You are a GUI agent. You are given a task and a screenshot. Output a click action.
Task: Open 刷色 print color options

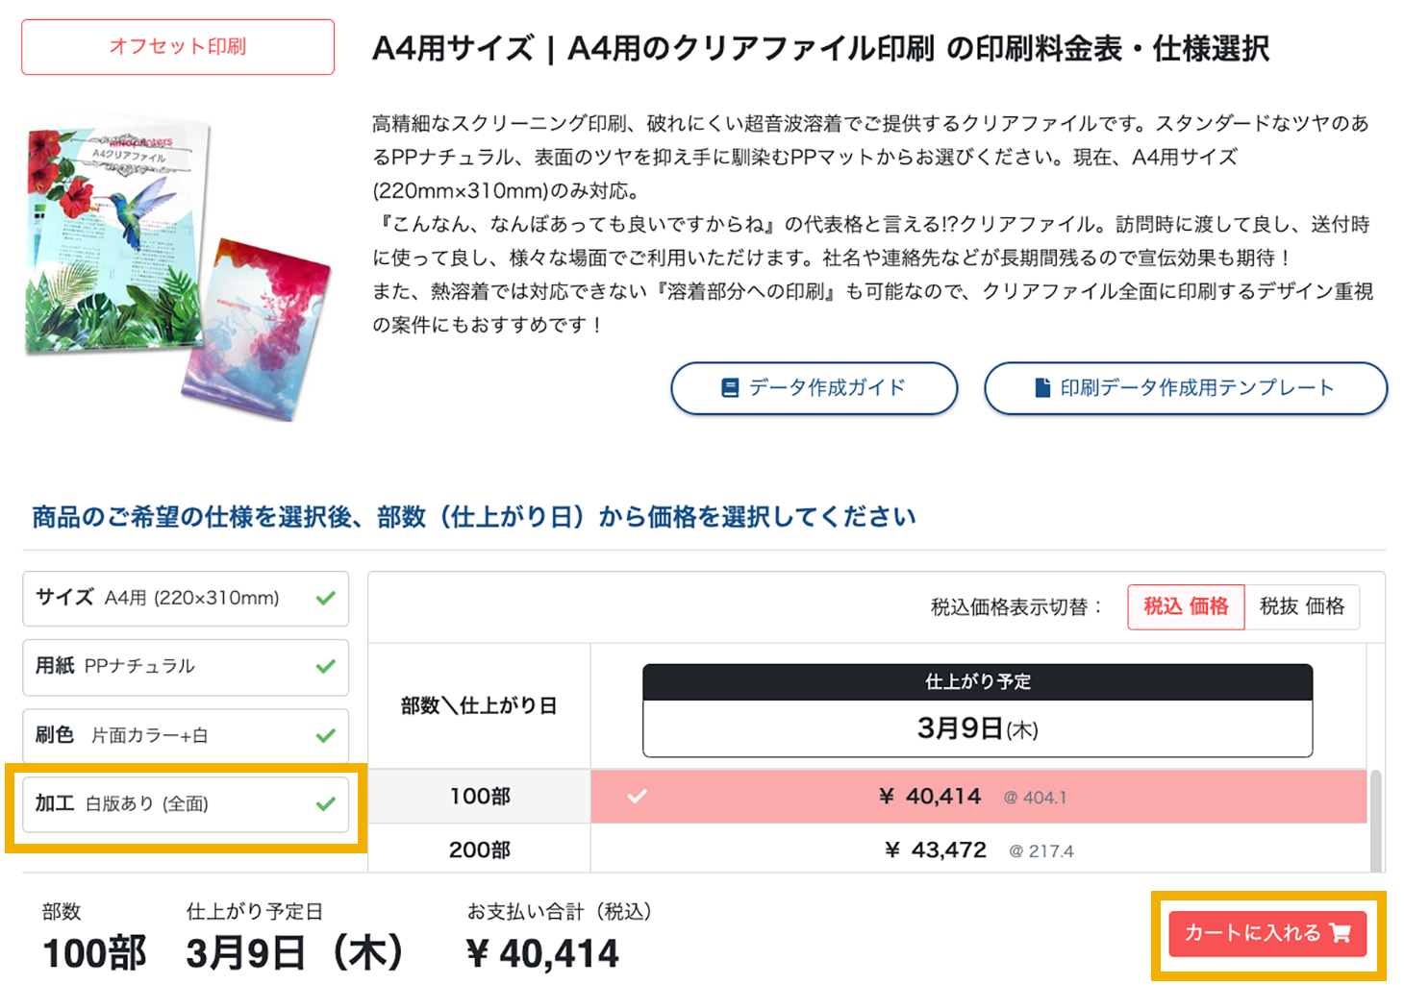pos(185,735)
